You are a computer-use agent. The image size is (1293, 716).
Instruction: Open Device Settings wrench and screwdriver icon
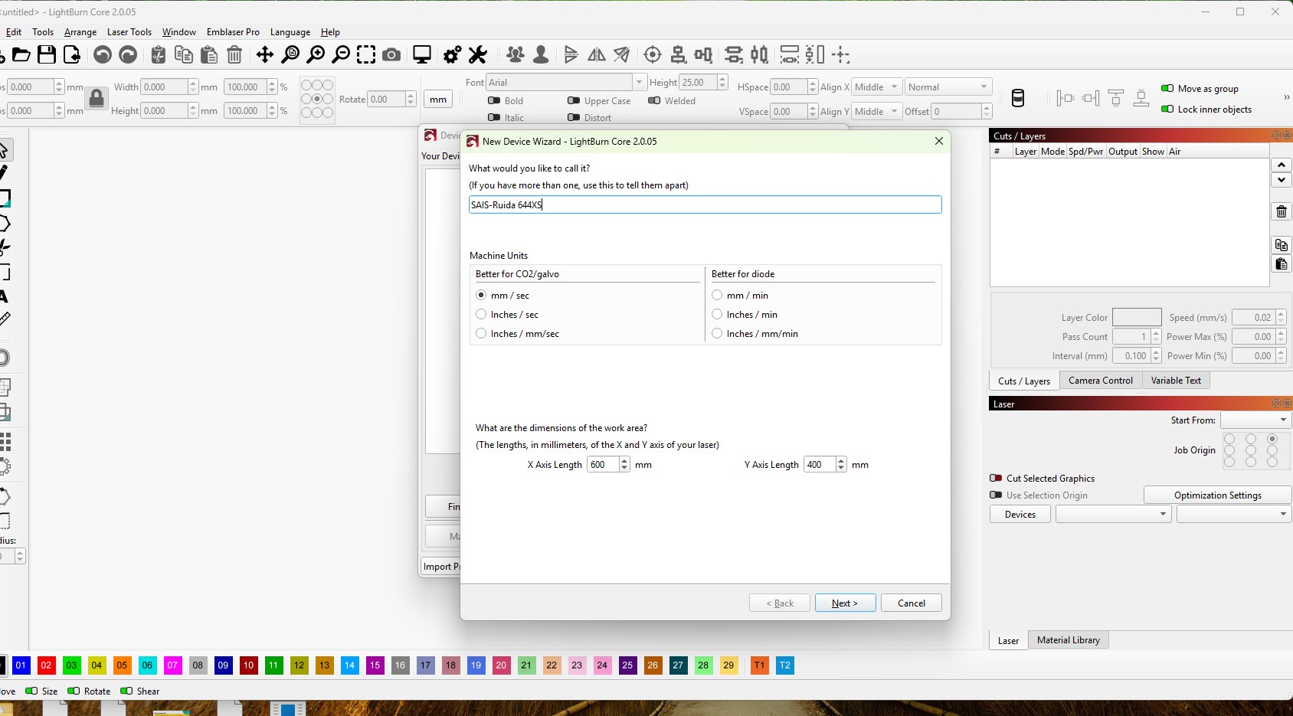pos(478,54)
